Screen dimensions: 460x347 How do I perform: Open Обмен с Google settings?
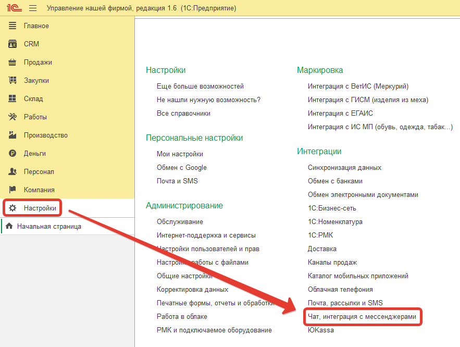pyautogui.click(x=182, y=167)
